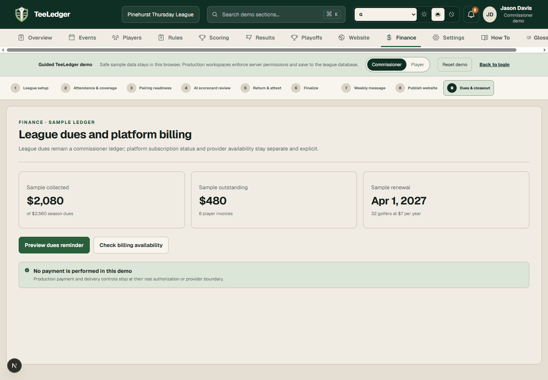Switch the demo role to Commissioner

coord(387,65)
